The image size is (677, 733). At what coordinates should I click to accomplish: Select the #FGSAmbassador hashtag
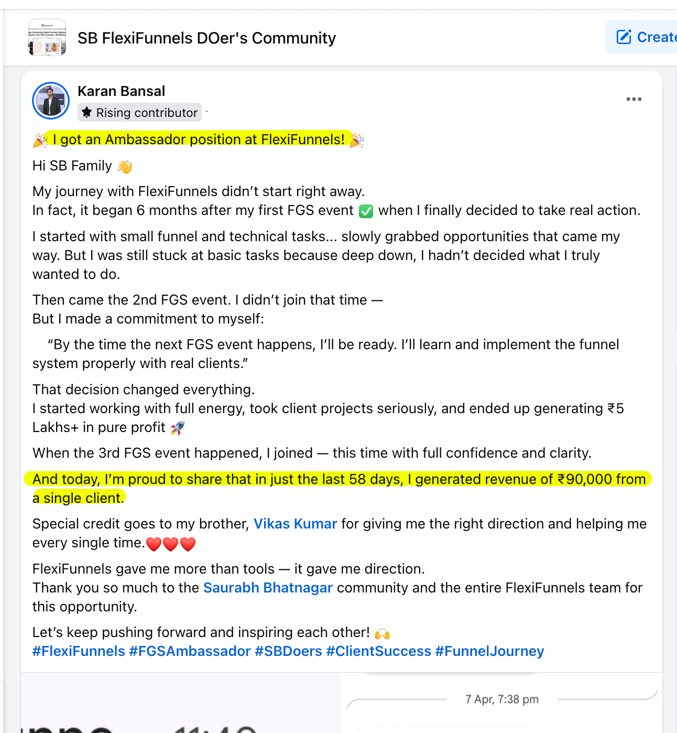[x=190, y=651]
